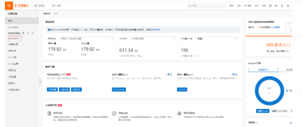Click the transfer acceleration icon

point(114,113)
